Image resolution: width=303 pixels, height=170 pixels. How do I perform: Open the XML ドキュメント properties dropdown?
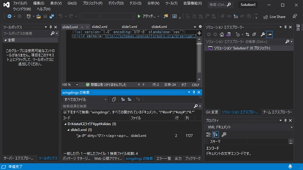[291, 127]
